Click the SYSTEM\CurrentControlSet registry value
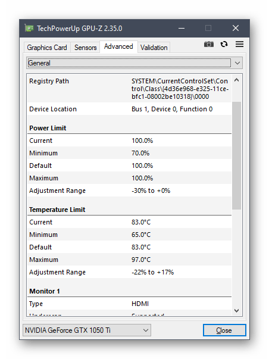Viewport: 269px width, 359px height. click(180, 89)
